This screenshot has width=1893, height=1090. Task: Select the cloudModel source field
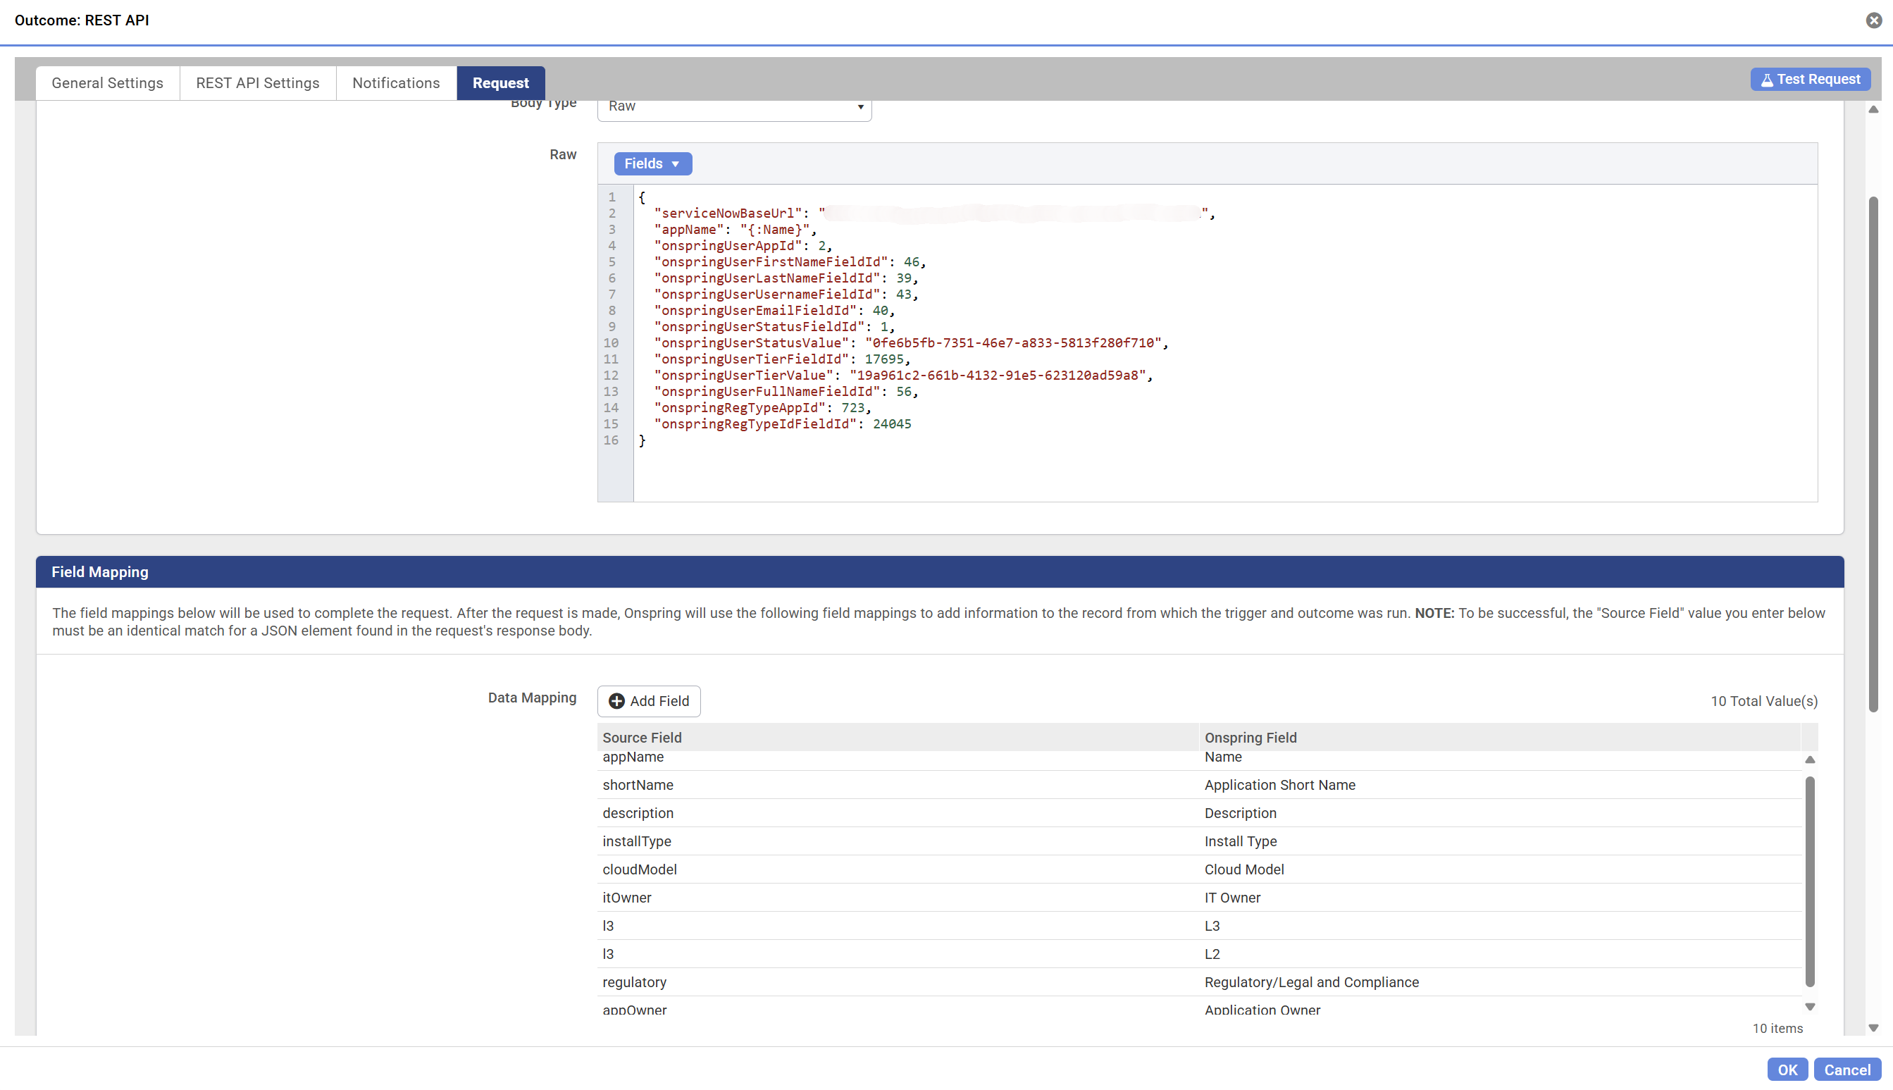point(898,870)
